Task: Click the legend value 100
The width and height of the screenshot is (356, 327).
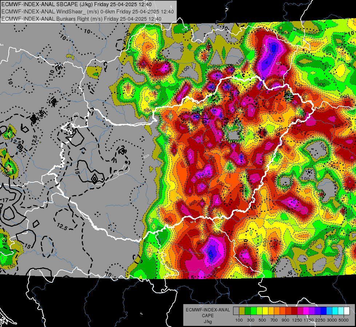Action: click(x=239, y=320)
